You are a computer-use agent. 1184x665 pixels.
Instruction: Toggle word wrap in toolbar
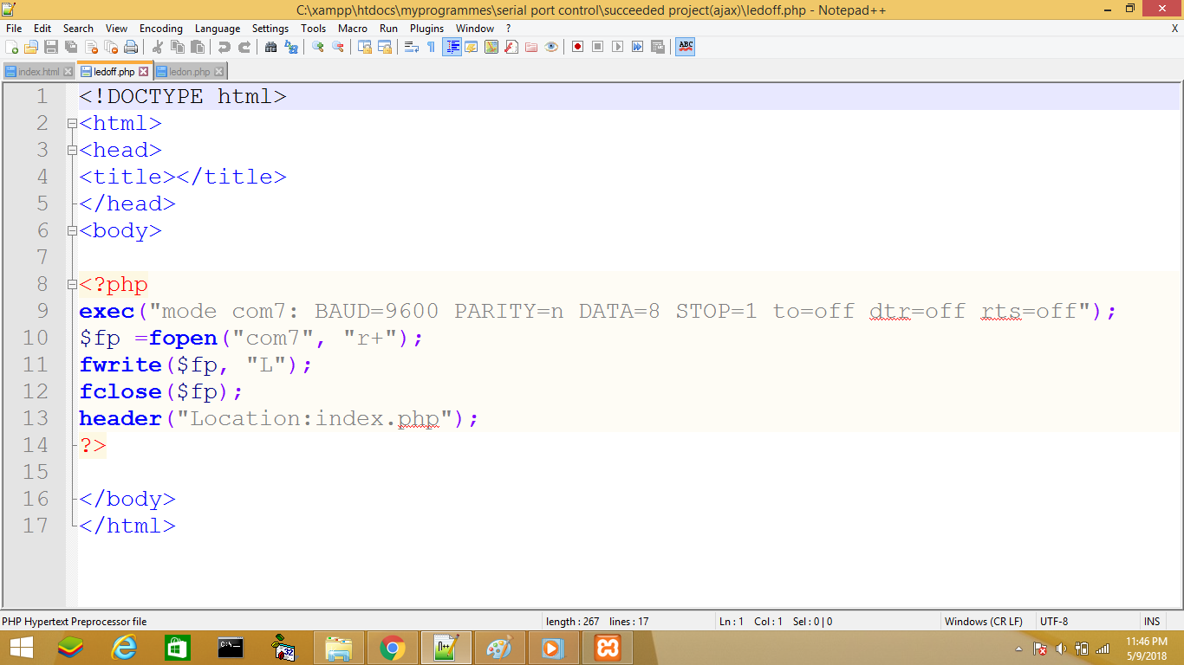coord(411,47)
